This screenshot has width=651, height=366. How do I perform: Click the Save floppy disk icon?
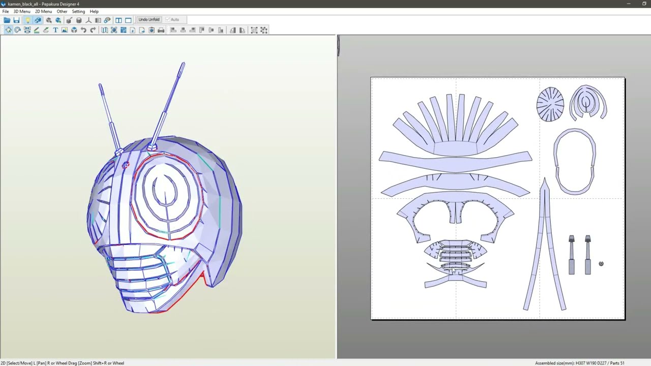(16, 20)
